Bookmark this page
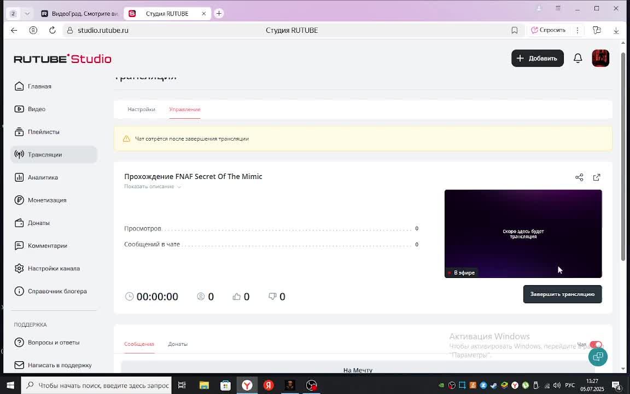630x394 pixels. (514, 30)
